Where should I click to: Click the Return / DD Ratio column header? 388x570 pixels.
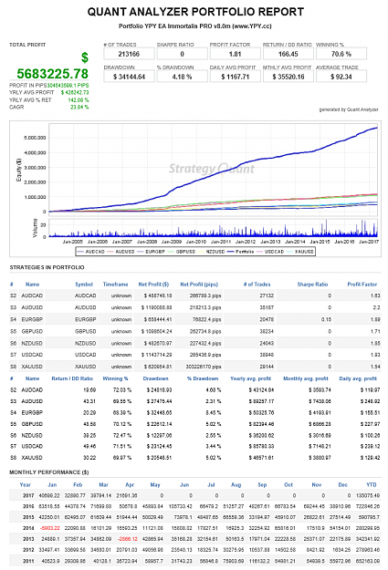point(72,378)
